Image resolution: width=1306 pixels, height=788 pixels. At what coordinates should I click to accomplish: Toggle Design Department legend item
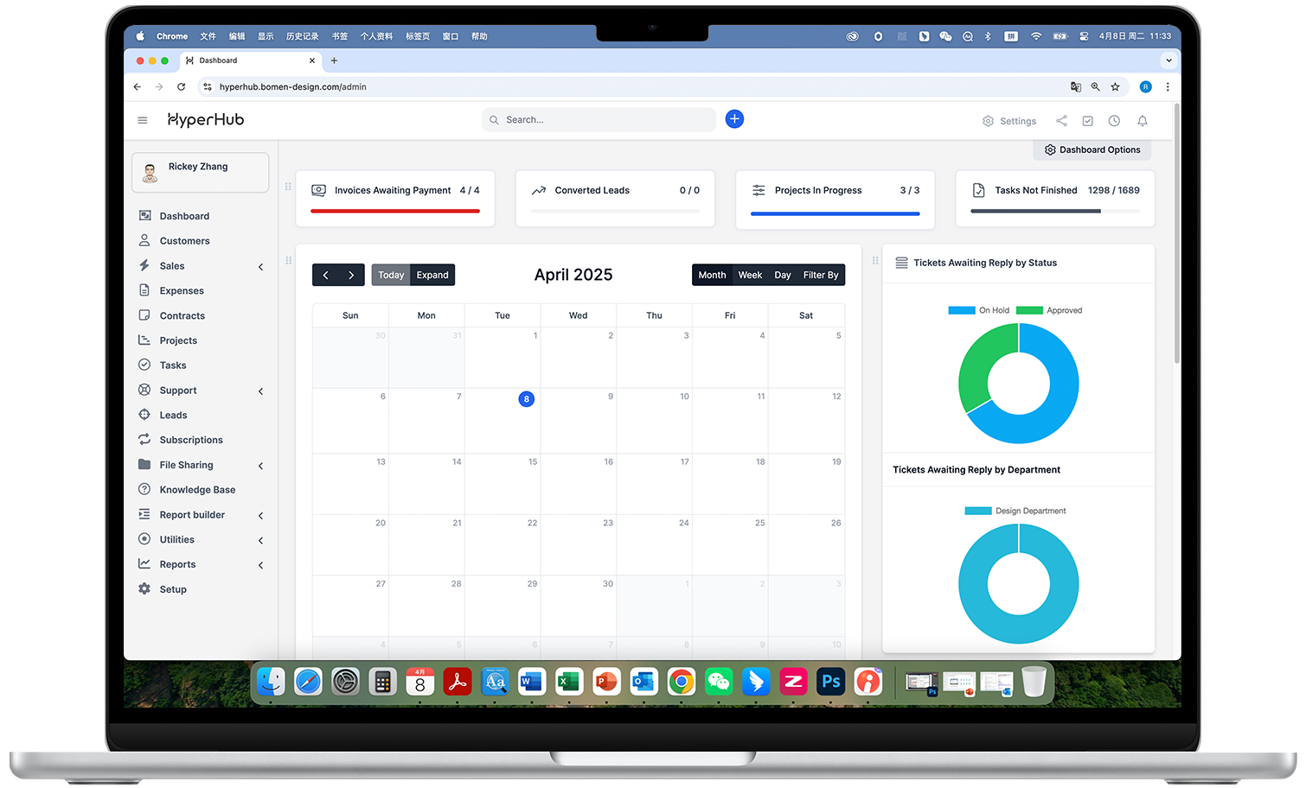pyautogui.click(x=1015, y=511)
